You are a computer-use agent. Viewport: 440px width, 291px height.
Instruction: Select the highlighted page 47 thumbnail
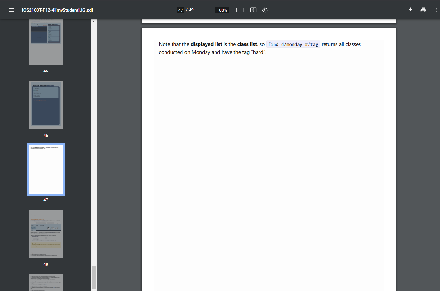pos(46,170)
